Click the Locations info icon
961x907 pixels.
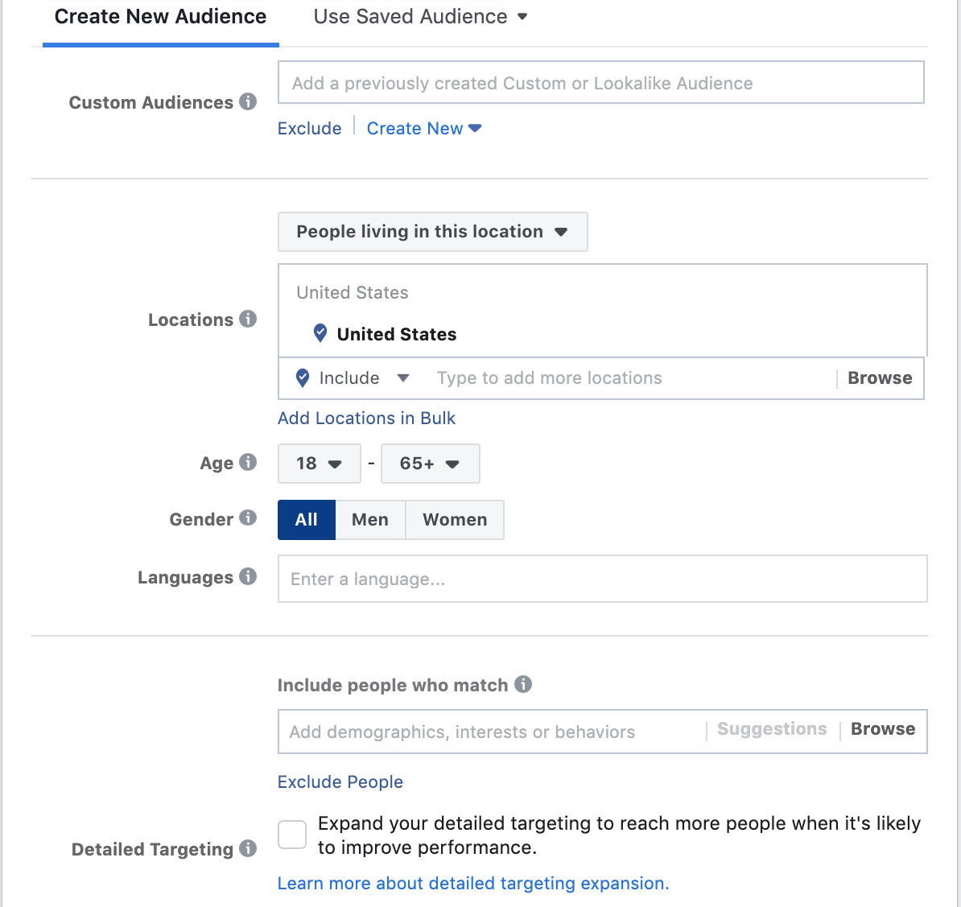[x=250, y=319]
